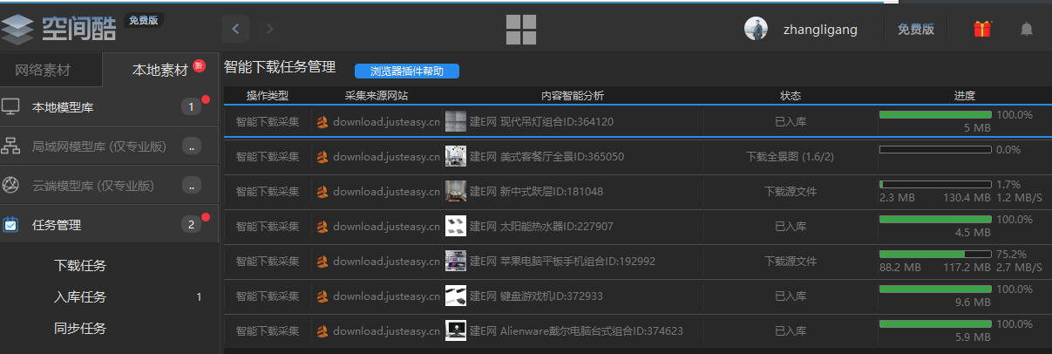Open the thumbnail of 太阳能热水器ID:227907
The width and height of the screenshot is (1052, 354).
pyautogui.click(x=456, y=226)
